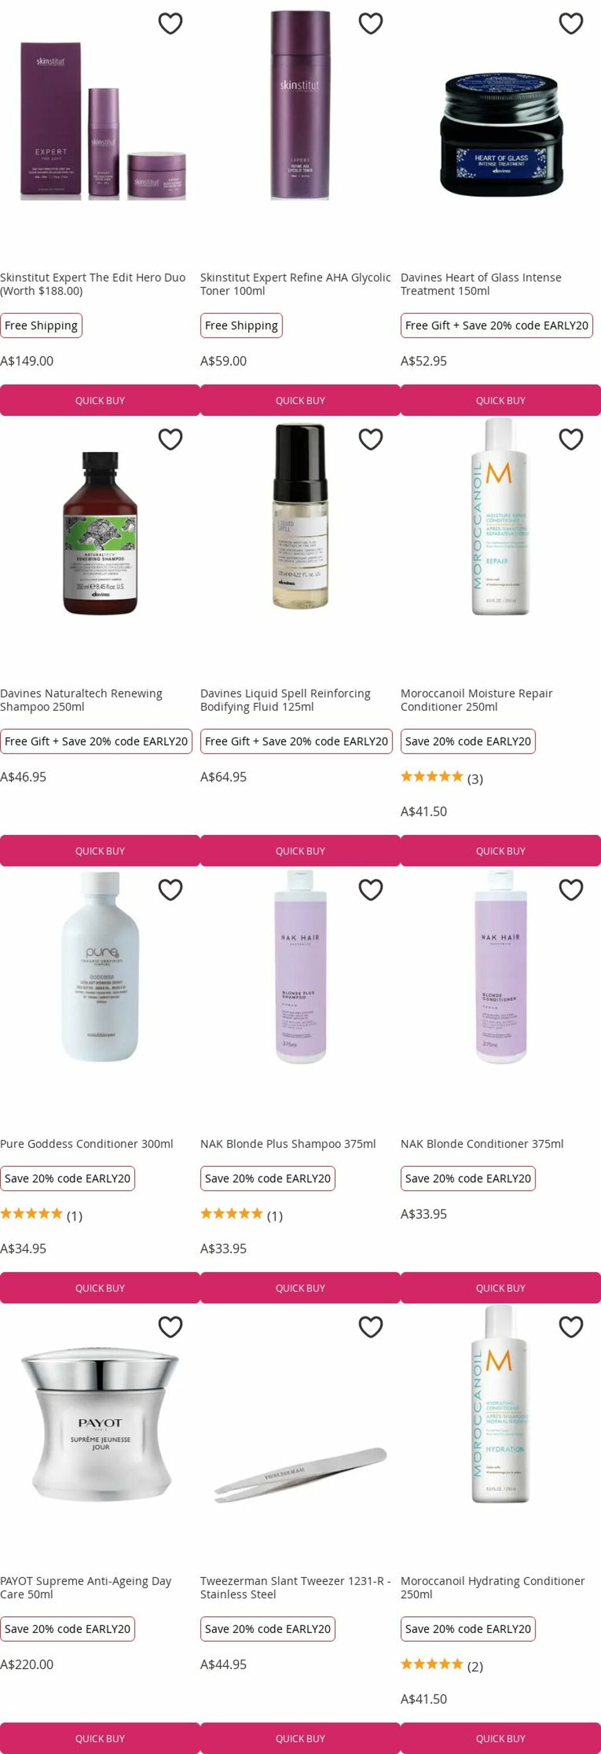Add Skinstitut Expert Edit Hero Duo to wishlist
The width and height of the screenshot is (601, 1754).
coord(170,23)
